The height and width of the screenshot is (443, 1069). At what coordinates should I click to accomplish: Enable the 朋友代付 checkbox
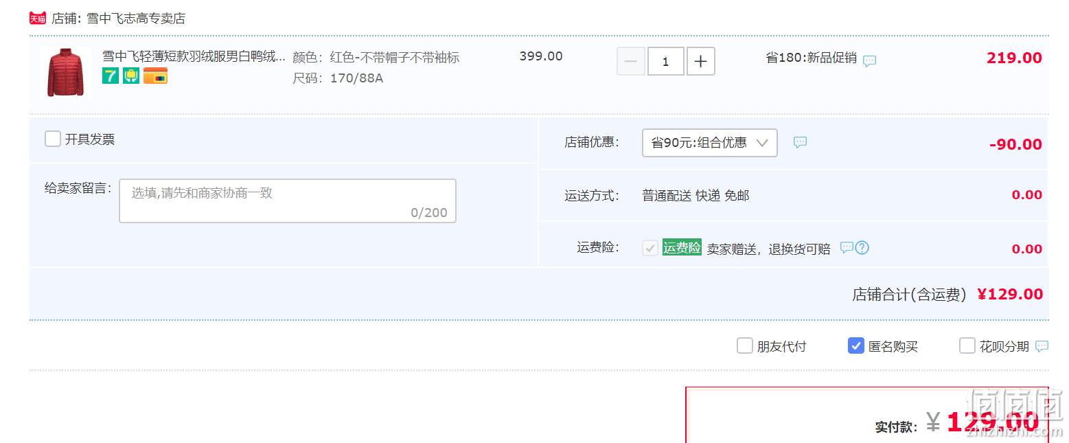coord(745,345)
